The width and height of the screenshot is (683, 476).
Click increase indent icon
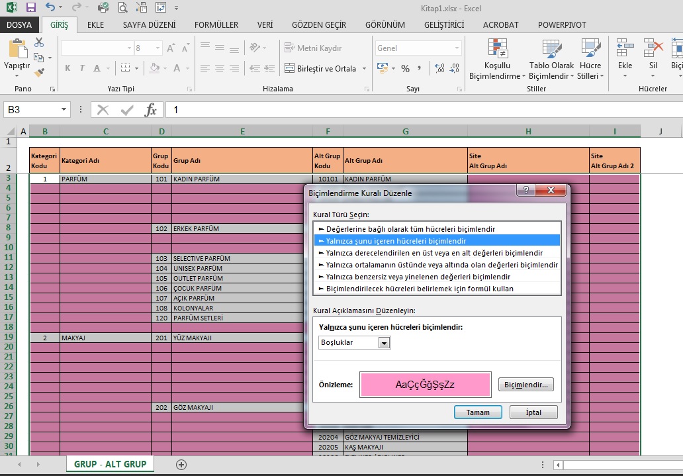point(269,68)
